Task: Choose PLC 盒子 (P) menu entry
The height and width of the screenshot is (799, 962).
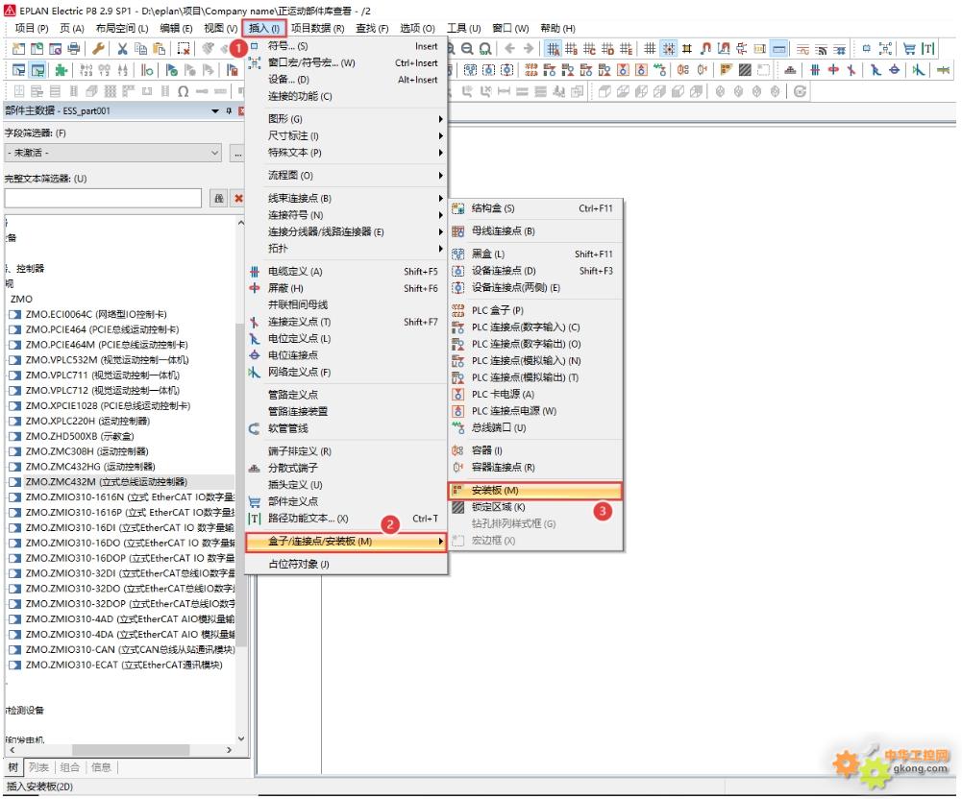Action: (535, 310)
